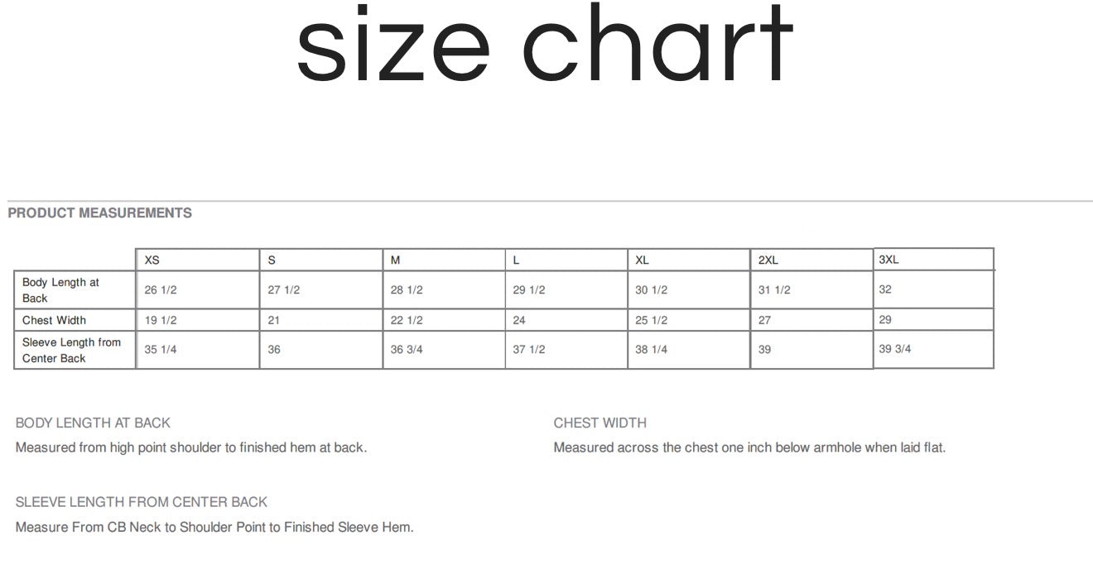Click the size chart title text

tap(545, 44)
